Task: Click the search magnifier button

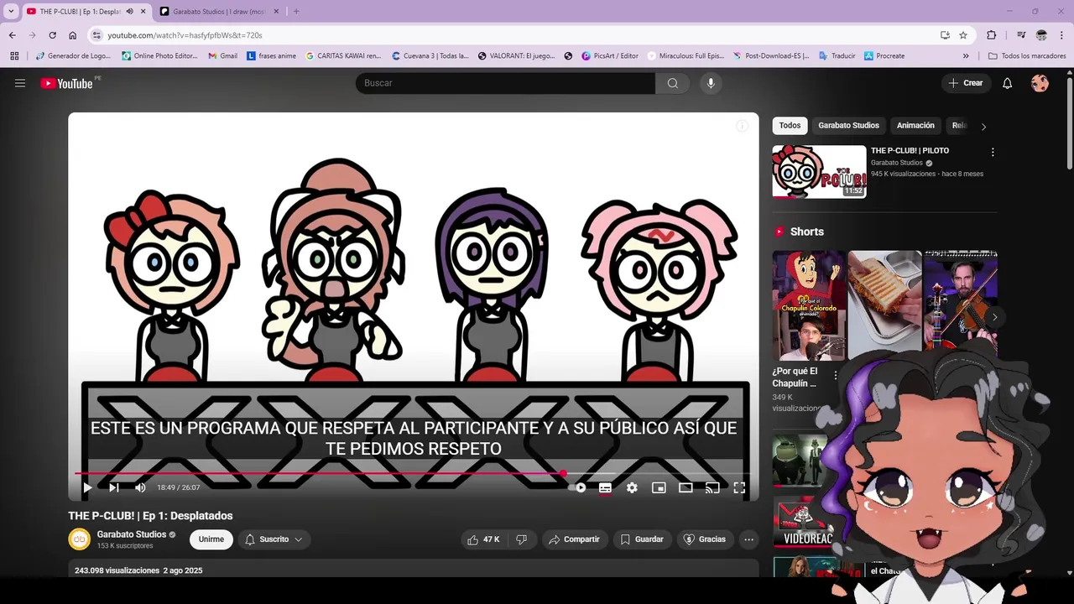Action: (x=672, y=83)
